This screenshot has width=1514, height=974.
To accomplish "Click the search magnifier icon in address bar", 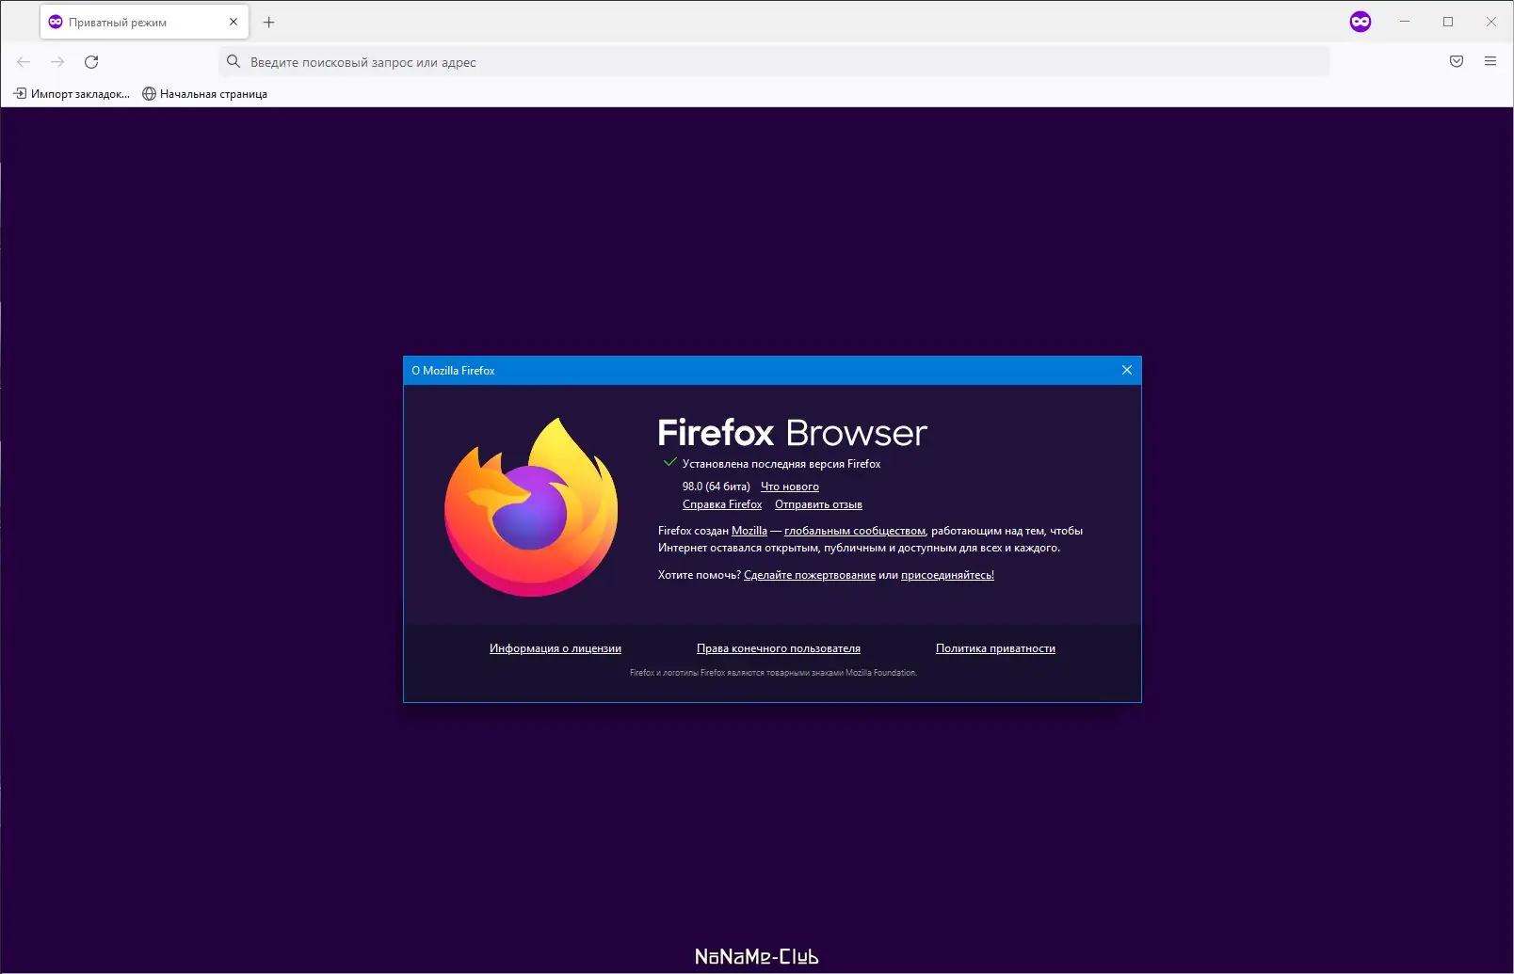I will (234, 62).
